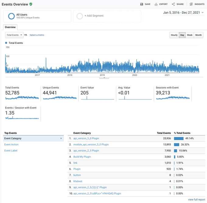Screen dimensions: 207x203
Task: Set chart granularity to Month
Action: 198,35
